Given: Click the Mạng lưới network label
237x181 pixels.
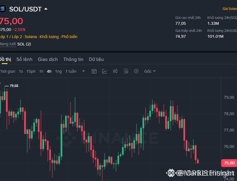Looking at the screenshot, I should (x=8, y=44).
